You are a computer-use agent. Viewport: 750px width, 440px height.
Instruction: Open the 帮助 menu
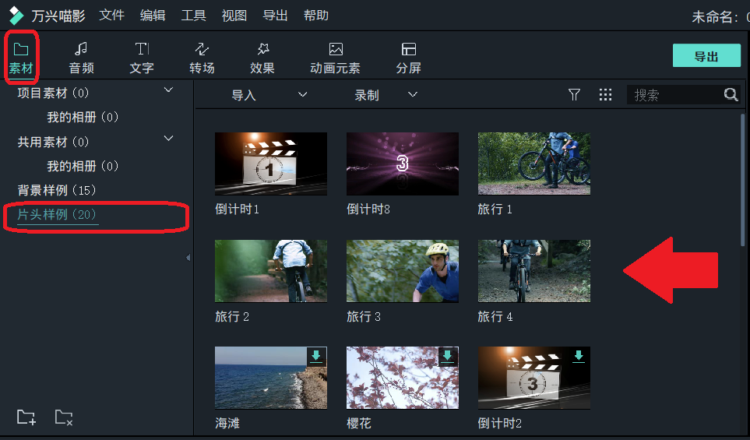click(316, 16)
